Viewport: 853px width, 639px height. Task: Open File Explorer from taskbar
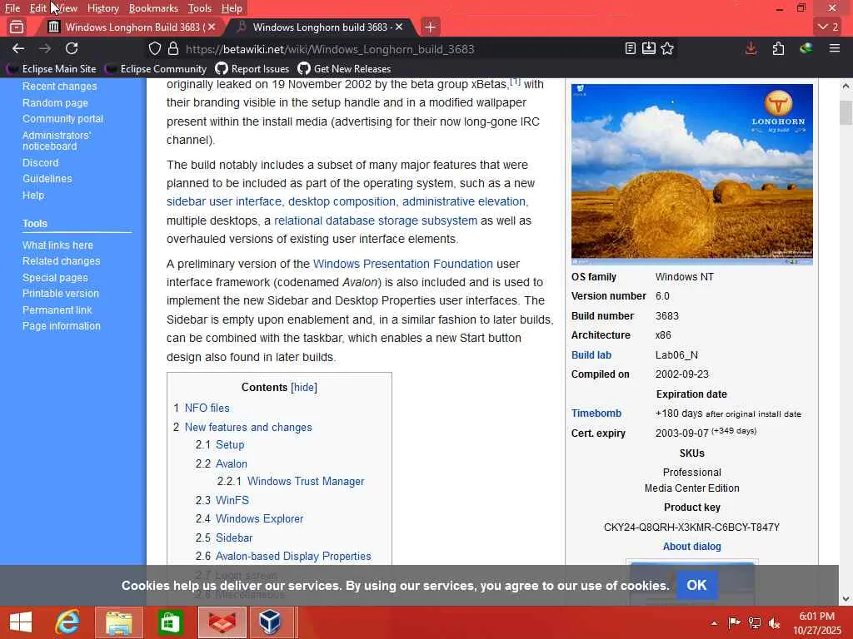coord(118,622)
